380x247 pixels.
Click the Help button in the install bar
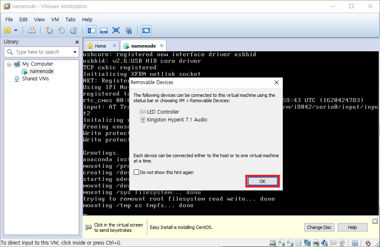click(353, 227)
